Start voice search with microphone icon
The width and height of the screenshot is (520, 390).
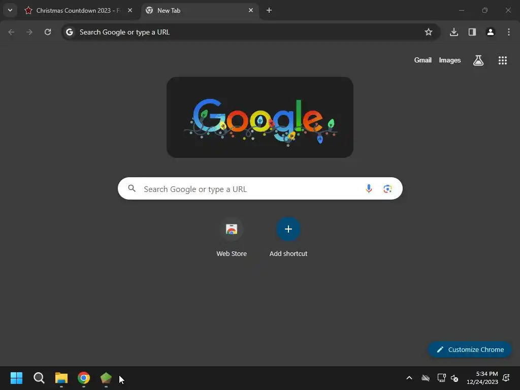369,189
